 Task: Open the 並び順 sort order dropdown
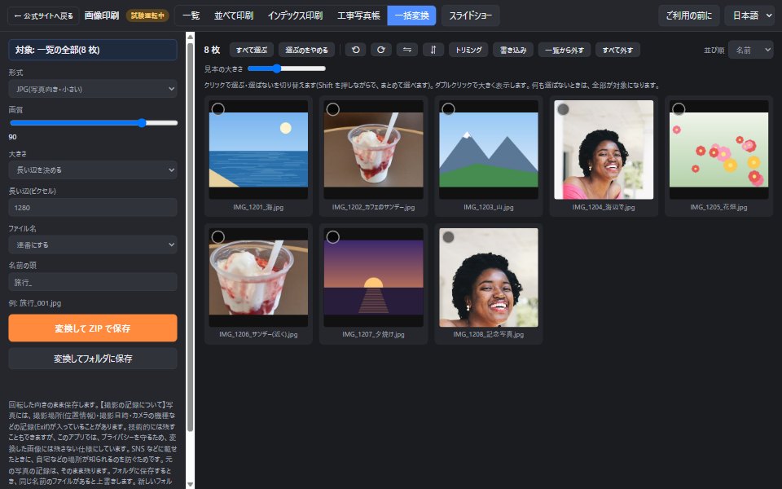[x=750, y=50]
